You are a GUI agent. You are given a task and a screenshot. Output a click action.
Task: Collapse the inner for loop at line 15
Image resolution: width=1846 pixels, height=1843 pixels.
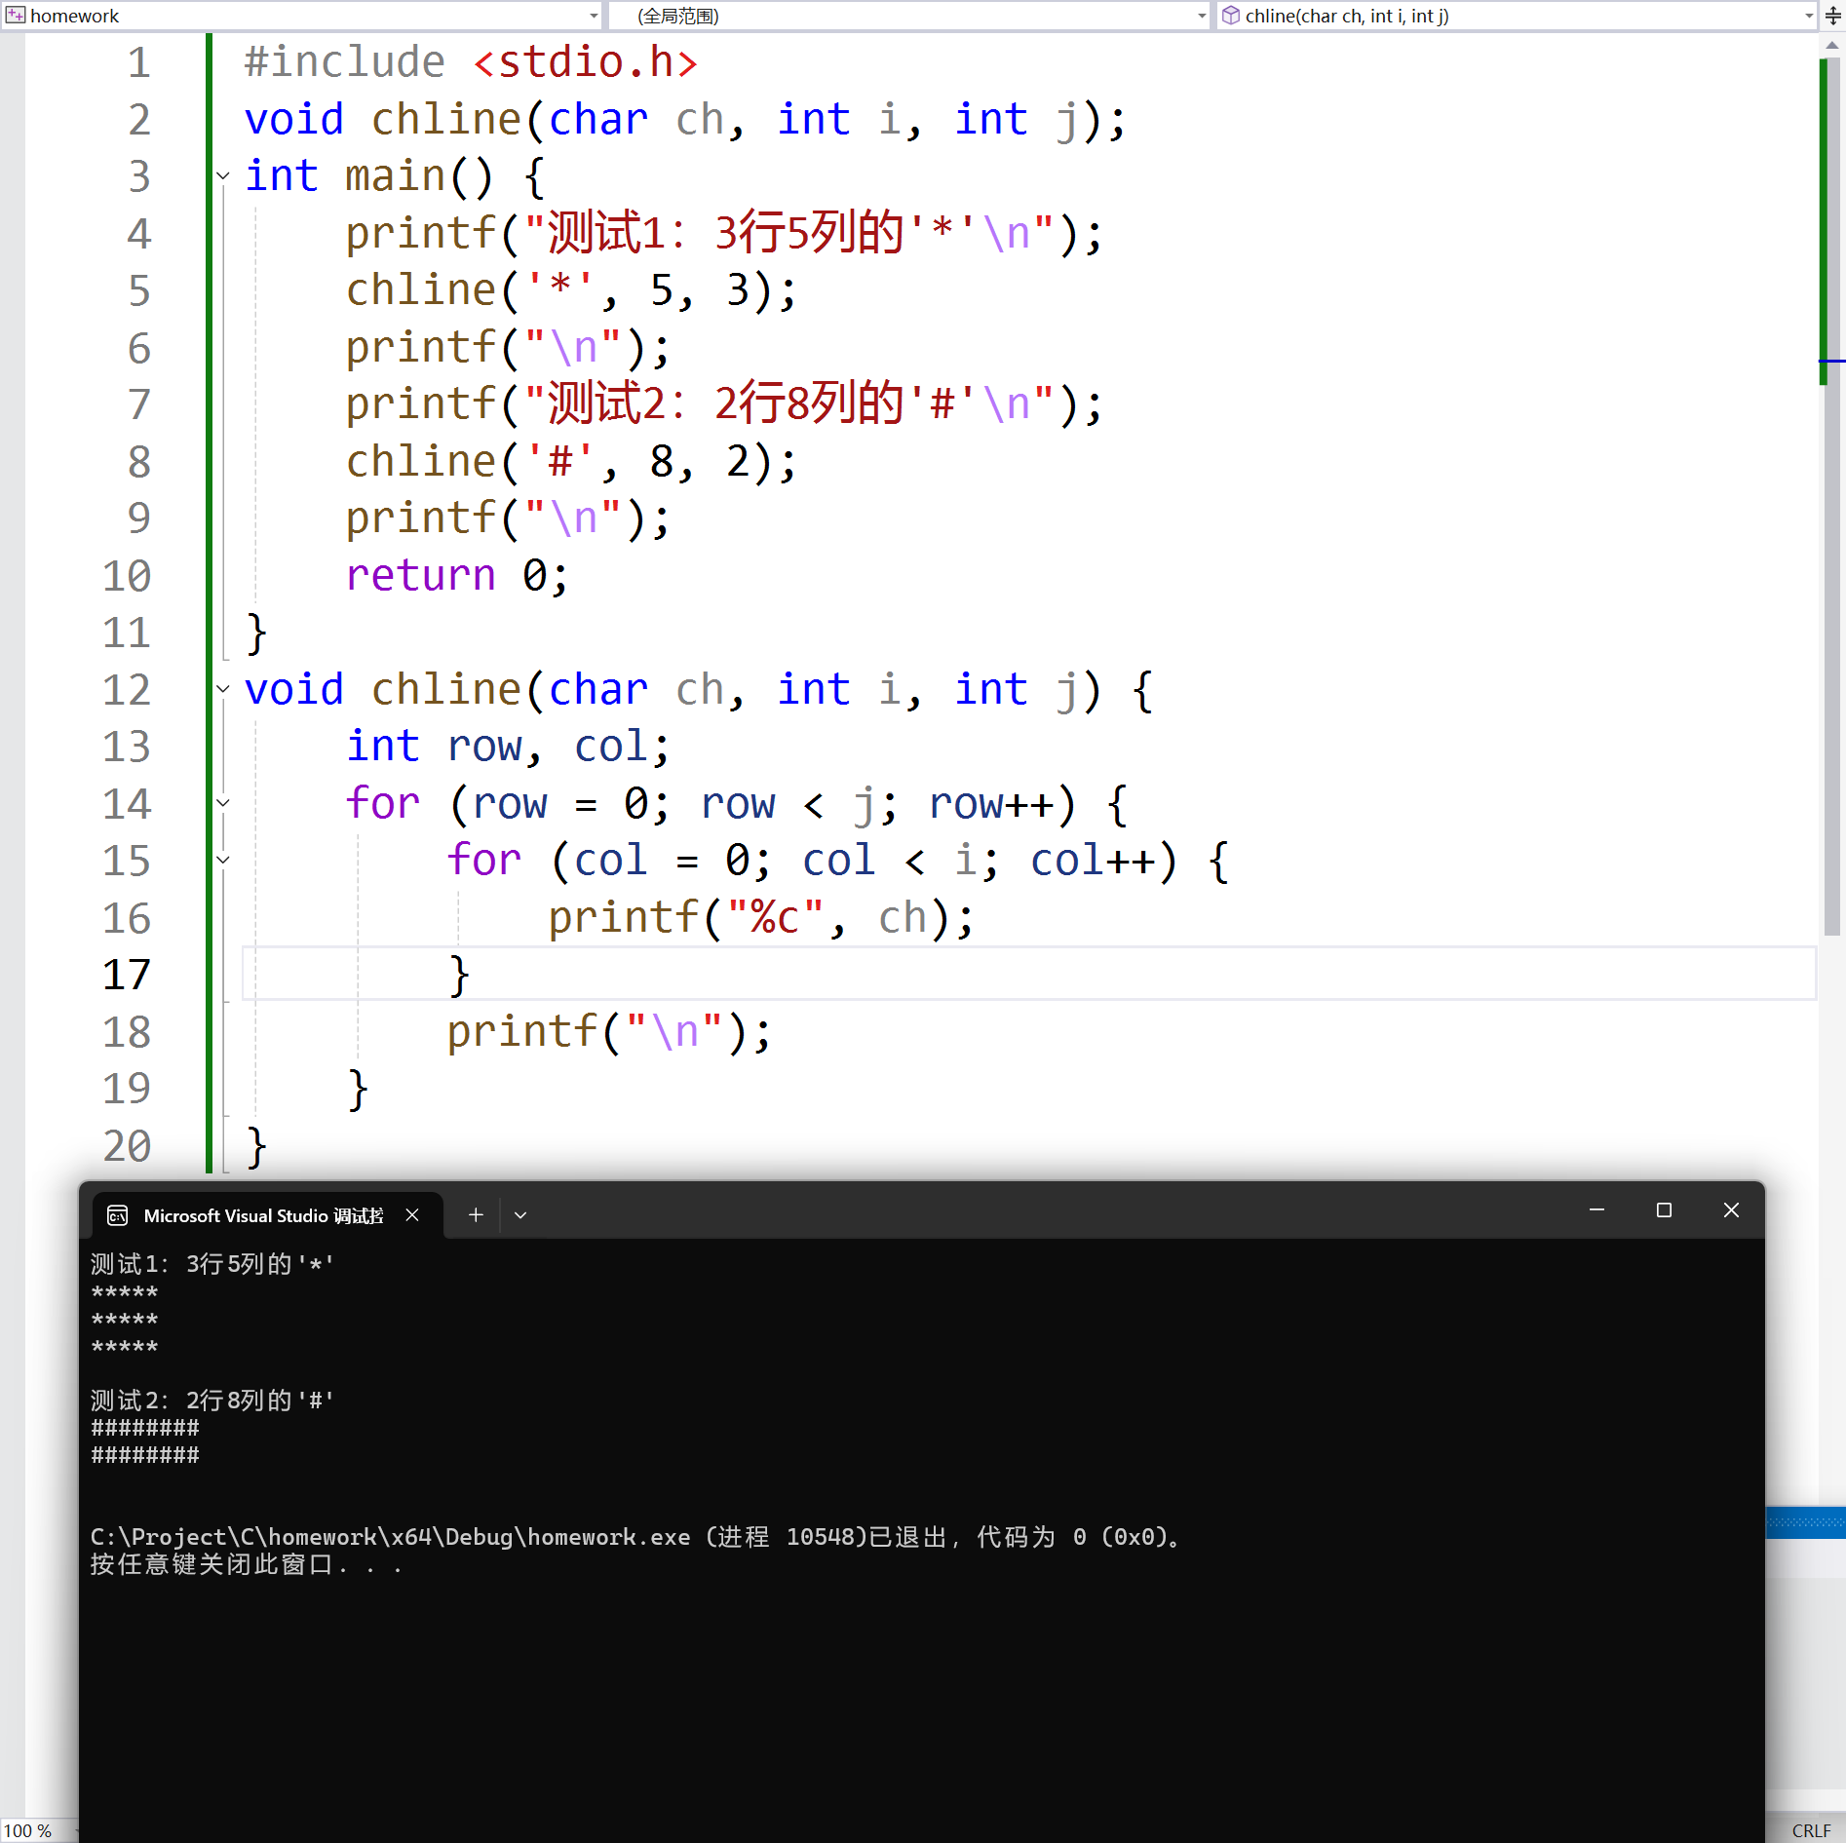[223, 861]
